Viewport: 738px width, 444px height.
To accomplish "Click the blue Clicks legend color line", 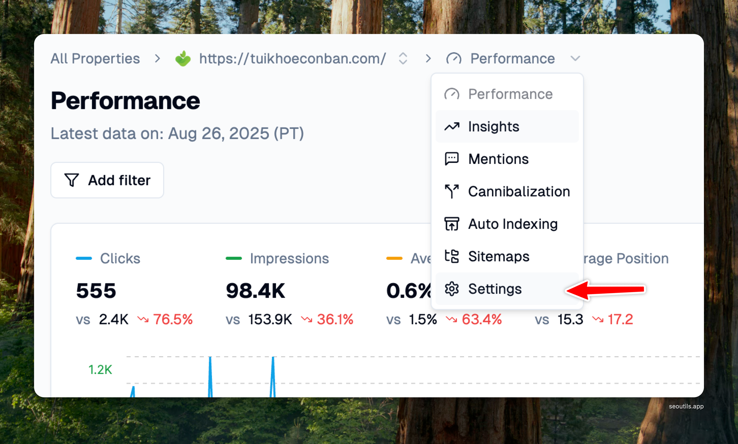I will [x=84, y=258].
